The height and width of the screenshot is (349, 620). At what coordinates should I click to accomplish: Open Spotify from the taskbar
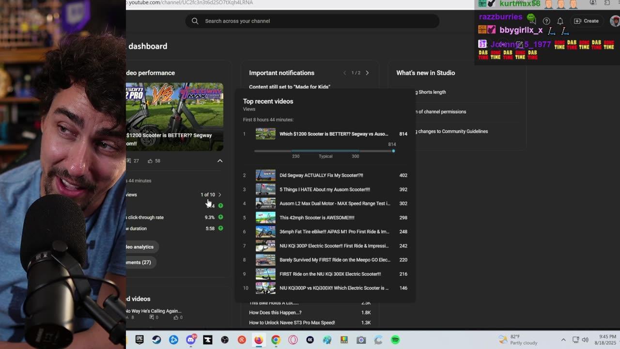(x=395, y=340)
